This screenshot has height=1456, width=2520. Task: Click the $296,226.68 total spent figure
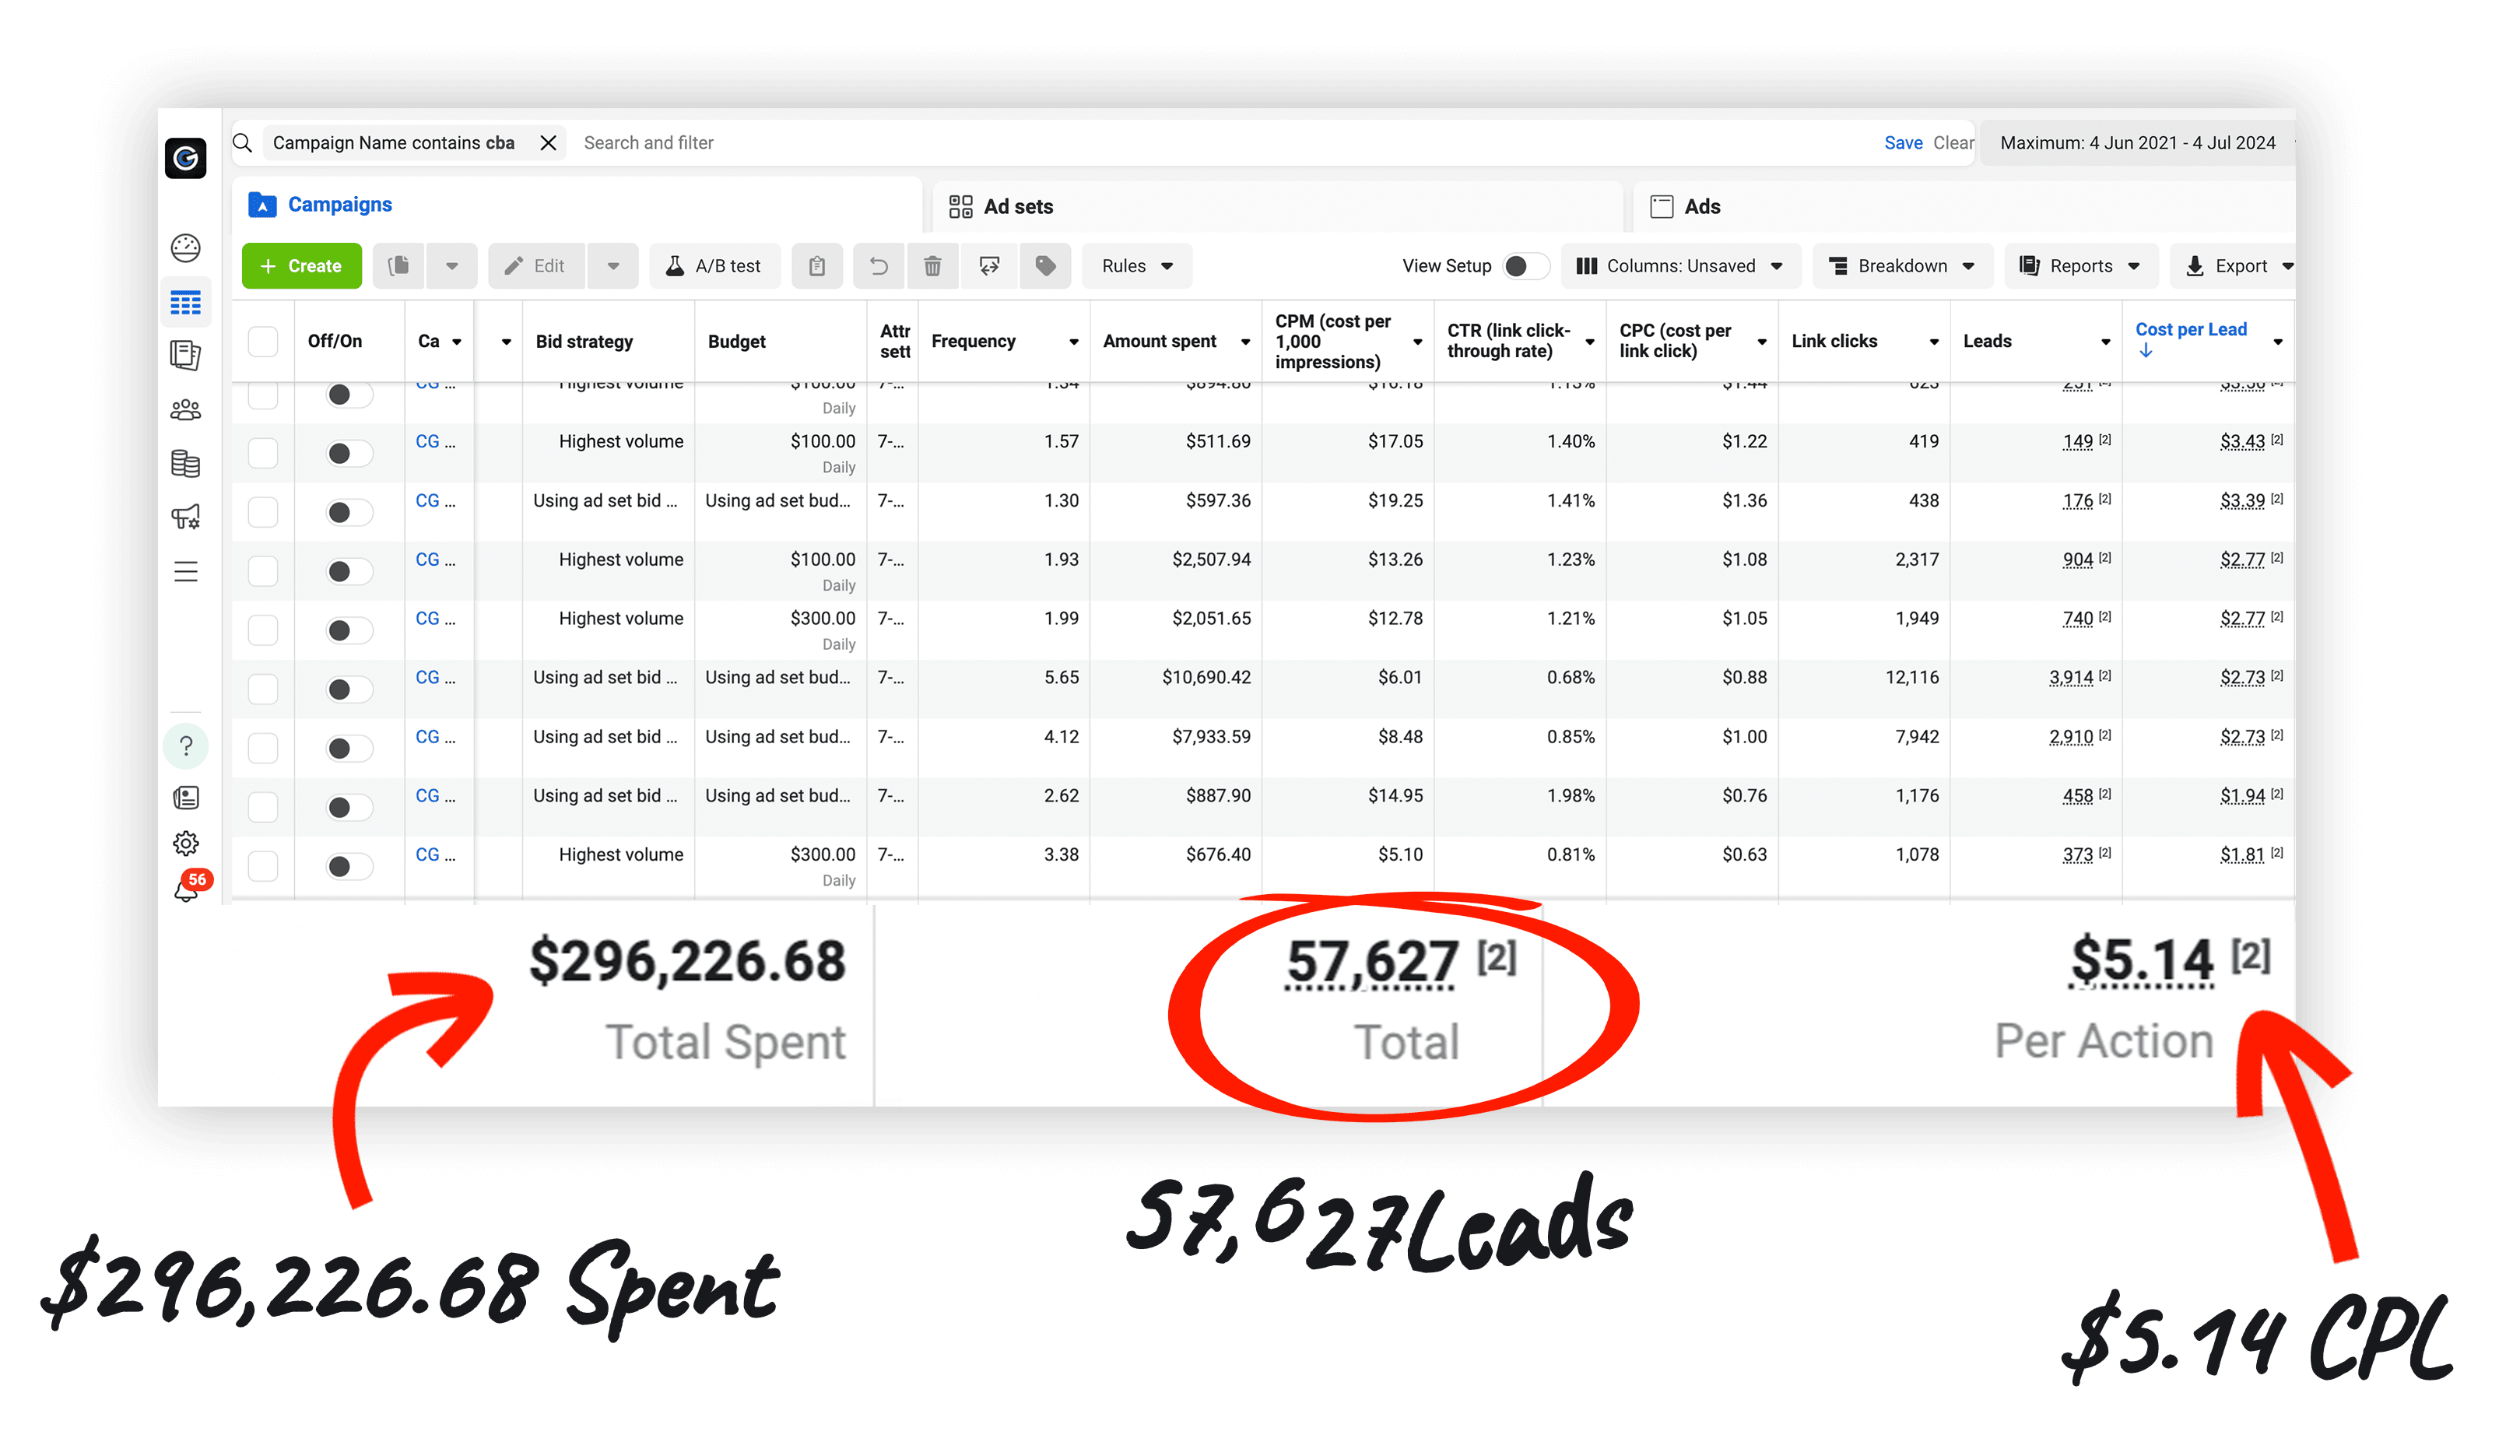tap(688, 962)
